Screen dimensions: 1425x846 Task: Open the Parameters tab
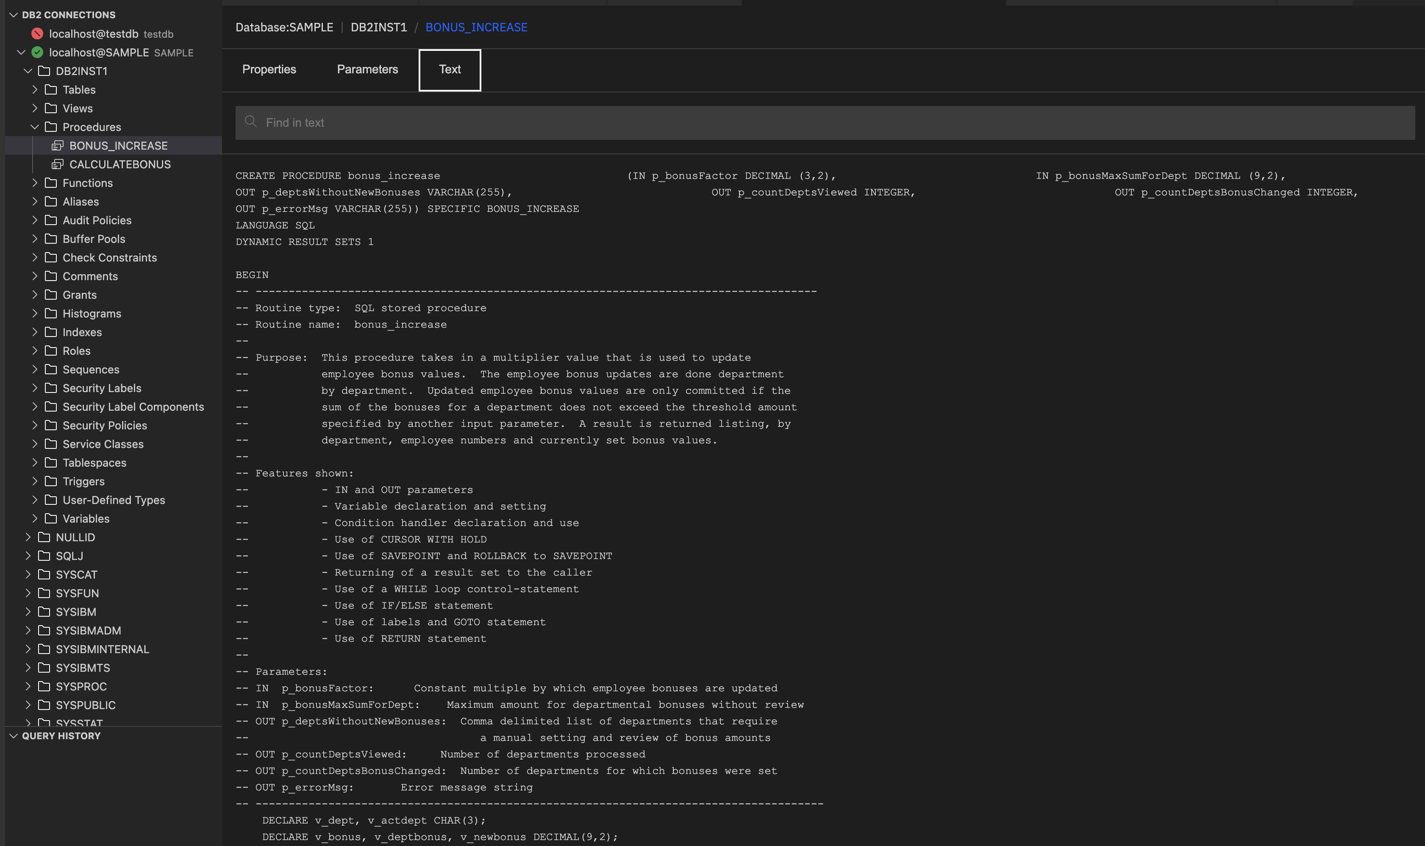pos(367,69)
